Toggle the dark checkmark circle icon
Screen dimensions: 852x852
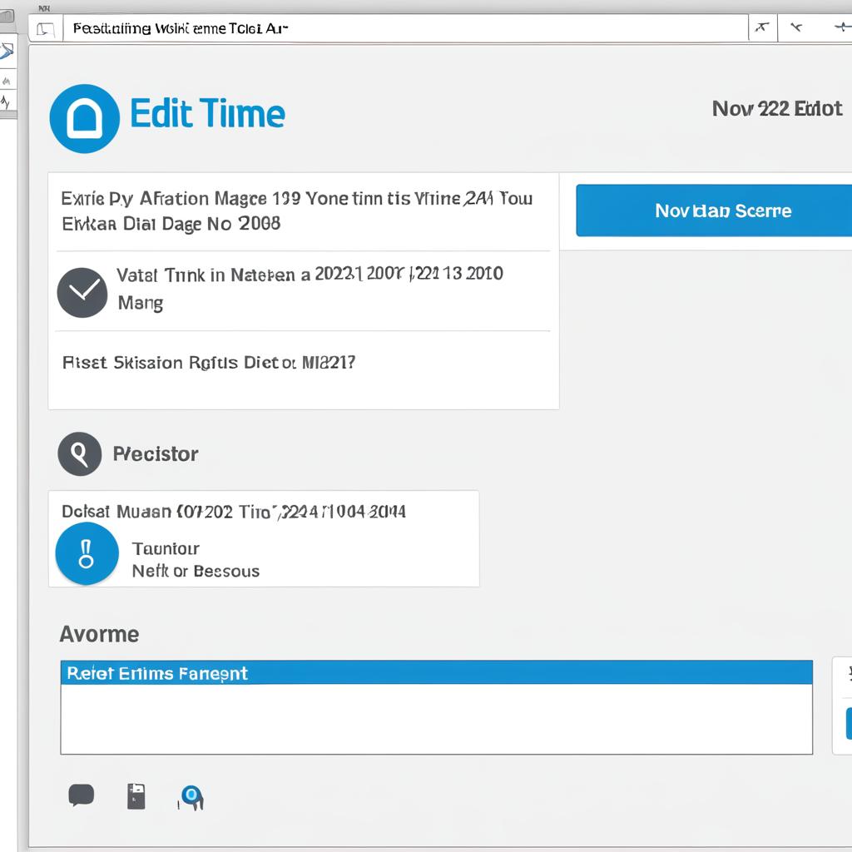tap(82, 292)
